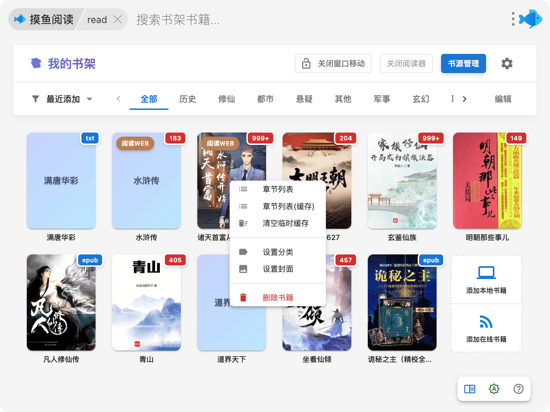The image size is (550, 412).
Task: Open the 诡秘之主 book cover
Action: 402,302
